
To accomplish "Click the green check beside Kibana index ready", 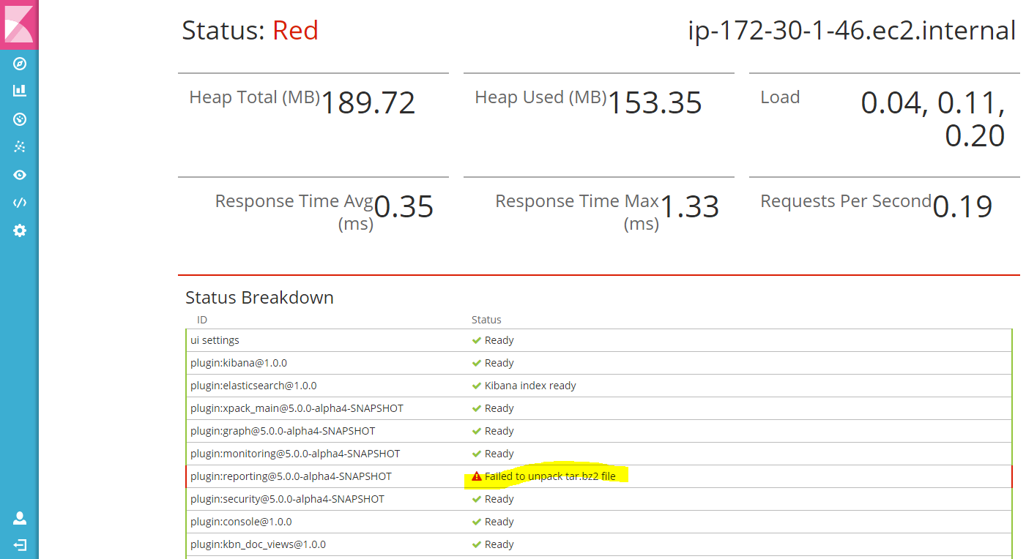I will (477, 386).
